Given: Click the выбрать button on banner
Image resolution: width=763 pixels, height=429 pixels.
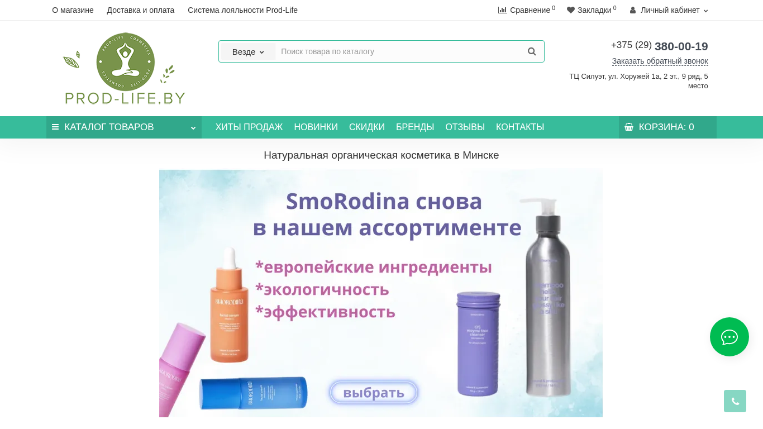Looking at the screenshot, I should [374, 392].
